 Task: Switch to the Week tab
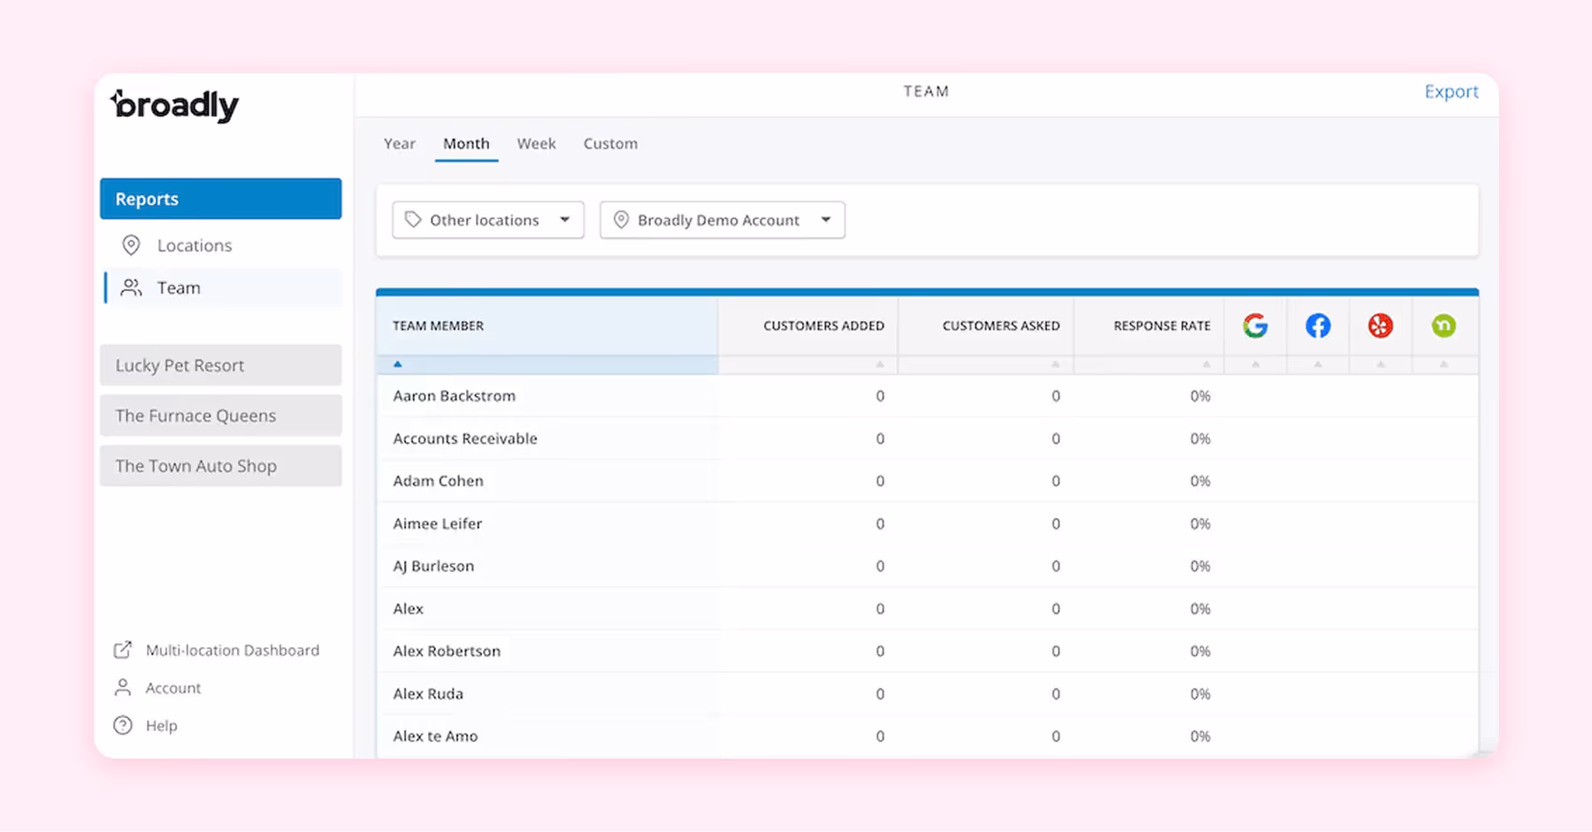(537, 143)
